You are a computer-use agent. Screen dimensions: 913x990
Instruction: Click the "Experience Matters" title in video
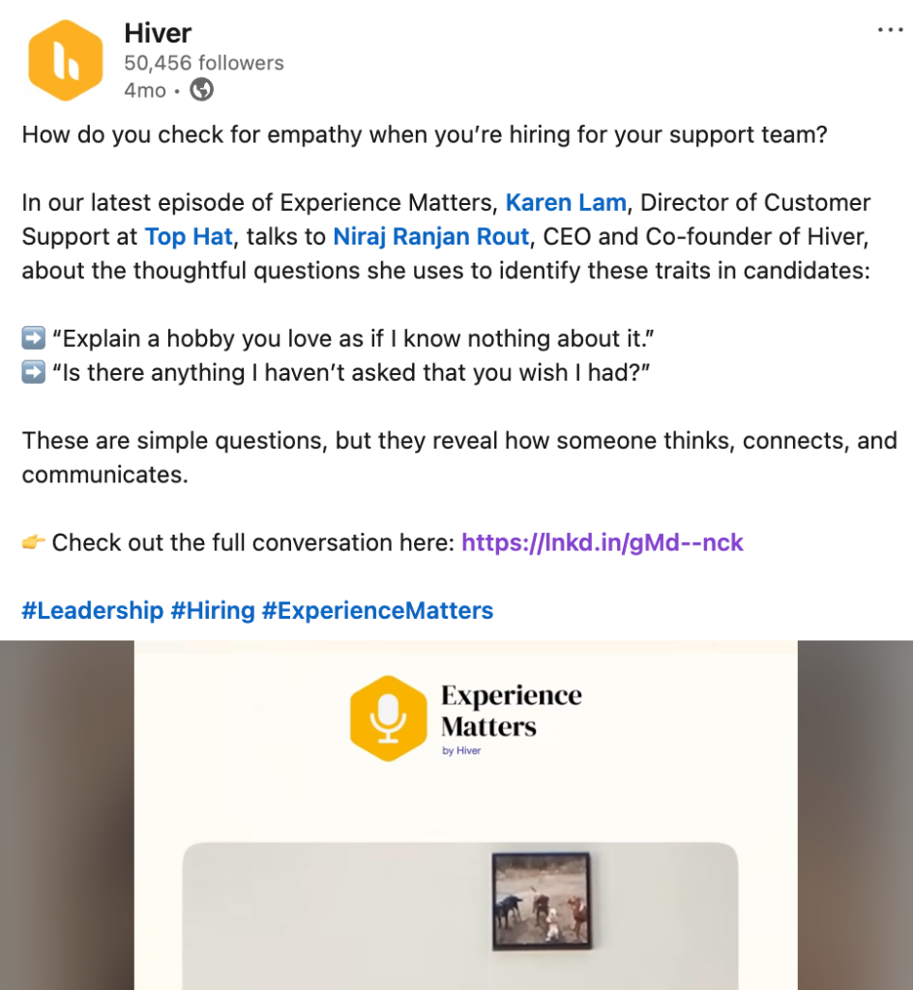click(511, 711)
